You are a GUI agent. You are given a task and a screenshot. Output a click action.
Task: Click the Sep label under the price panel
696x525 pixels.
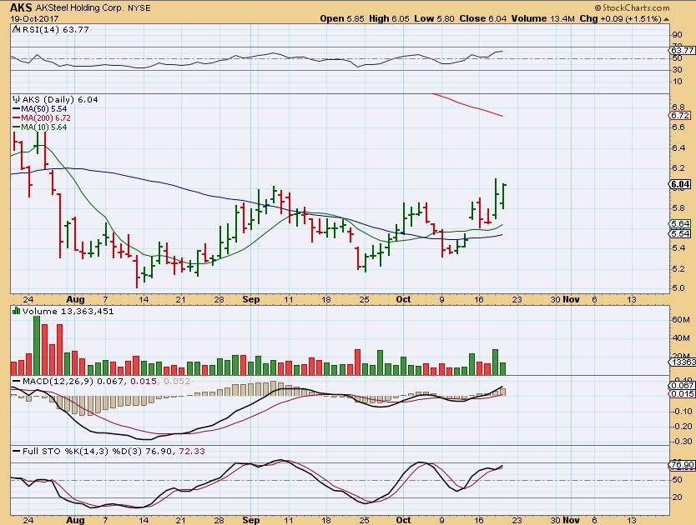251,299
